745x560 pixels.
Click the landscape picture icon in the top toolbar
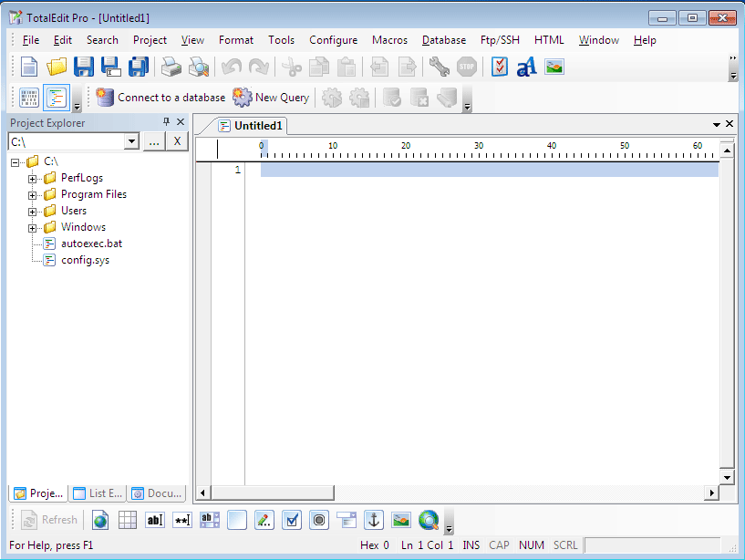554,67
